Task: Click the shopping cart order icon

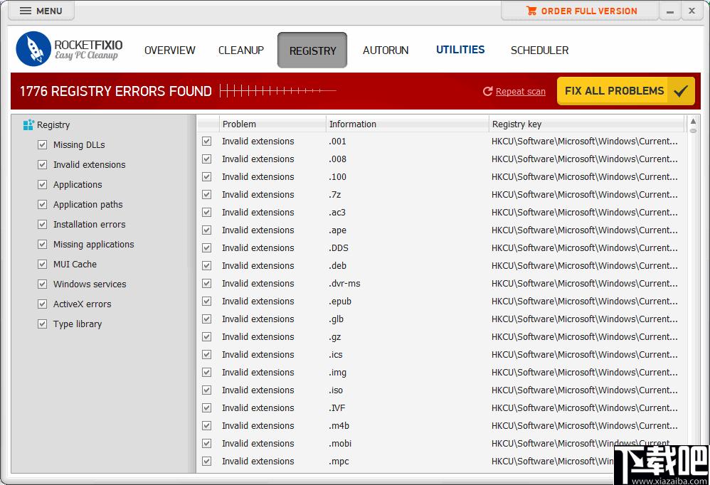Action: pos(531,11)
